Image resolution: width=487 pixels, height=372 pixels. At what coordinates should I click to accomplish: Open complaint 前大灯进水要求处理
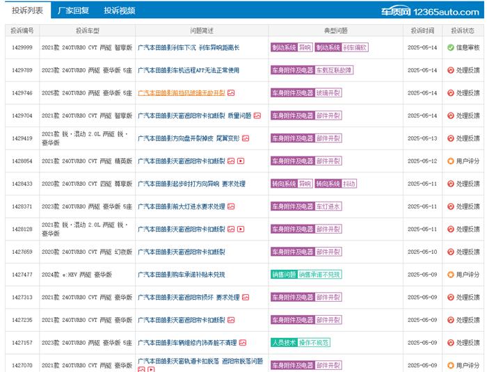pos(182,207)
